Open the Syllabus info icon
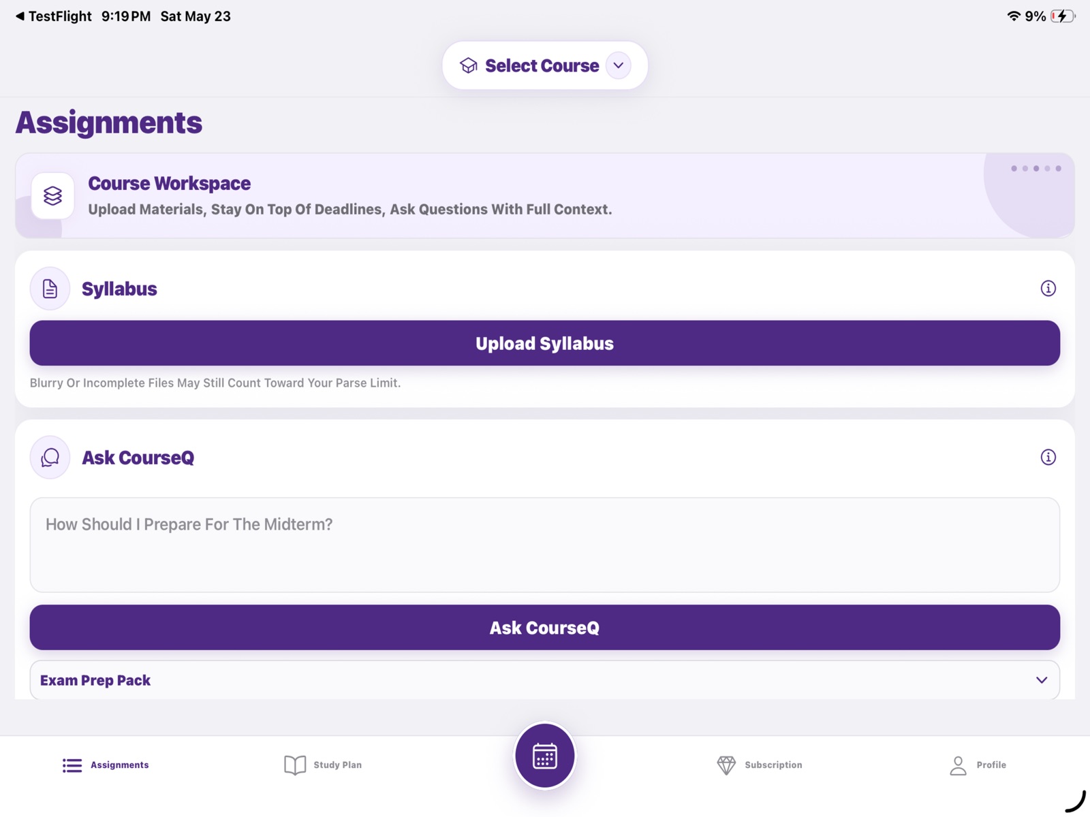Image resolution: width=1090 pixels, height=817 pixels. pyautogui.click(x=1048, y=289)
